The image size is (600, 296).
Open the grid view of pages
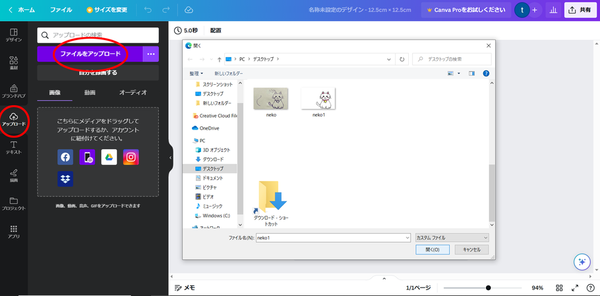click(x=559, y=288)
